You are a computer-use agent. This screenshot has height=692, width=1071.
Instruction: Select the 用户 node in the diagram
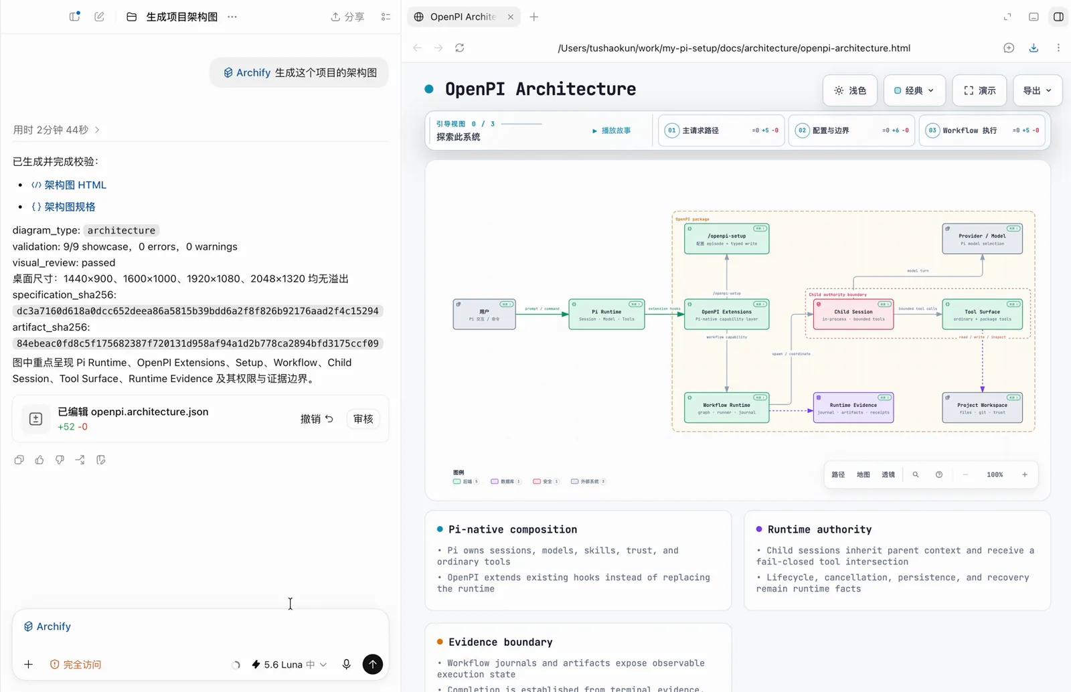click(x=484, y=315)
